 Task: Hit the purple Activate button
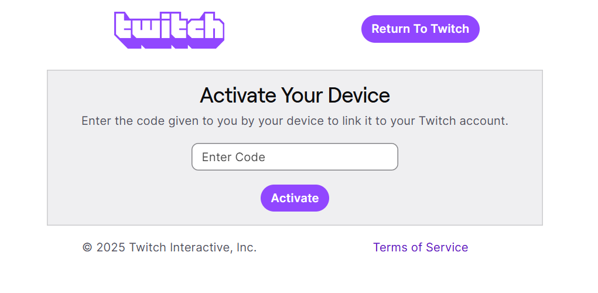coord(295,198)
